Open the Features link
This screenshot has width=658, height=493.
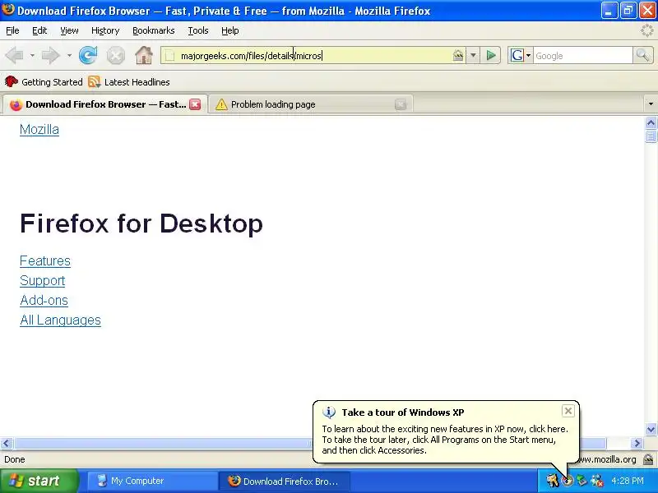click(x=45, y=260)
